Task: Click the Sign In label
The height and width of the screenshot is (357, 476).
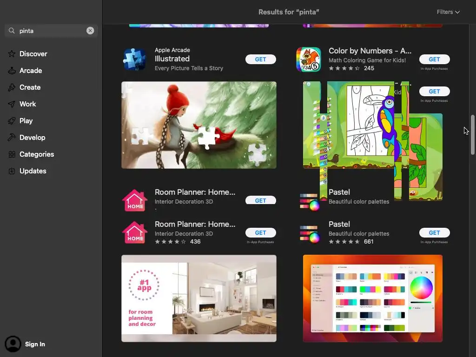Action: pos(35,344)
